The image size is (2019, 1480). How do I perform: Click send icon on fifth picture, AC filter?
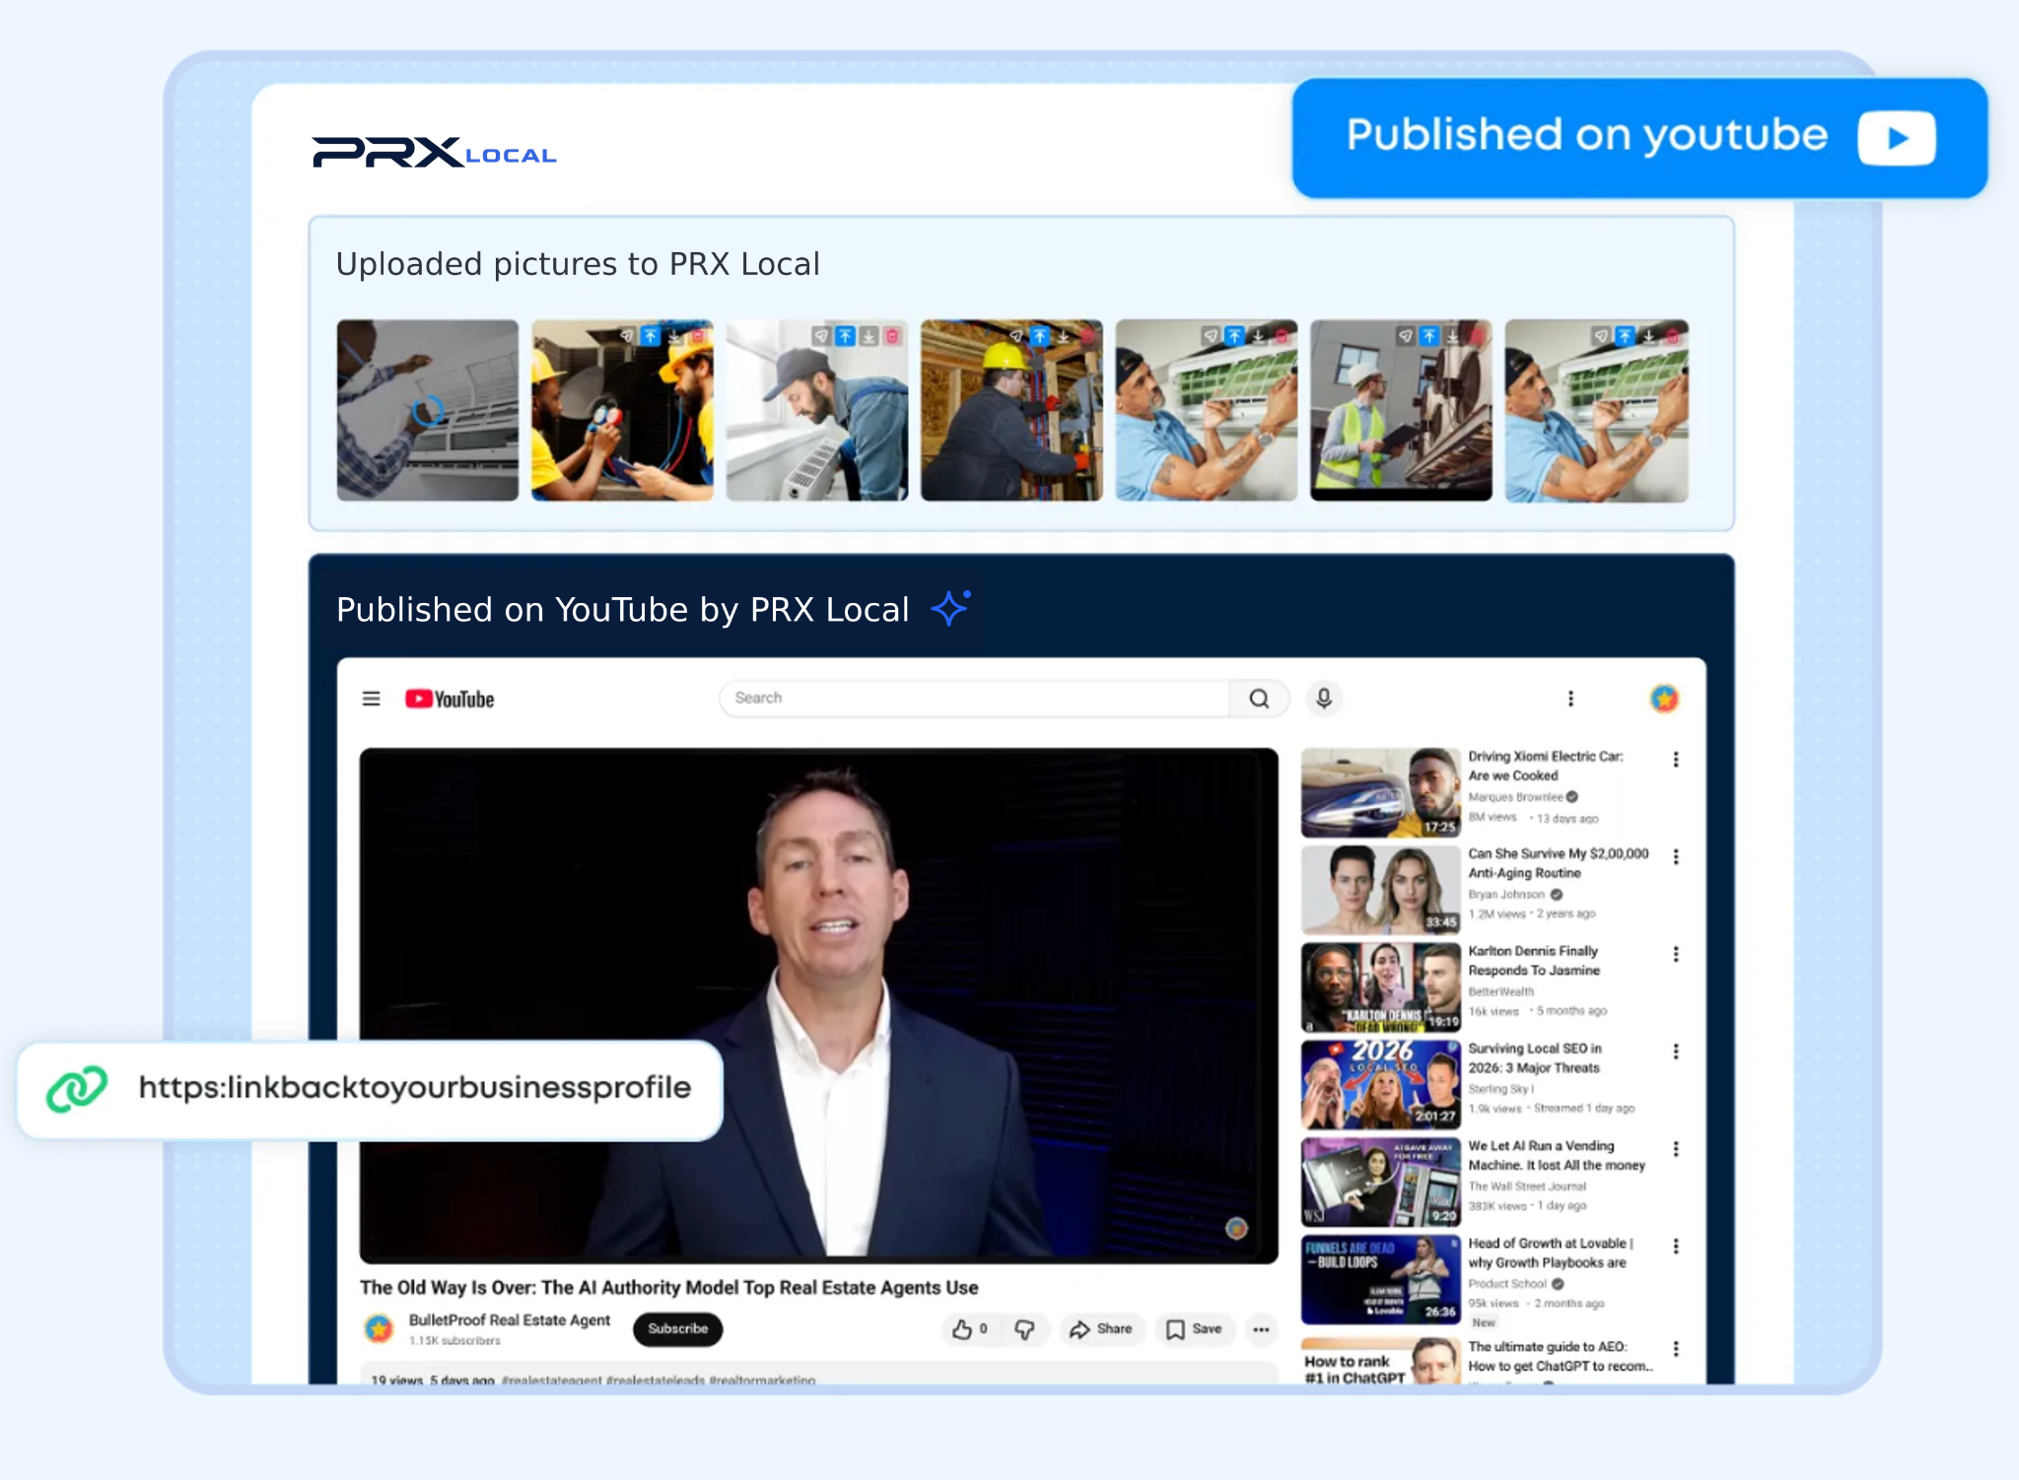(x=1211, y=336)
